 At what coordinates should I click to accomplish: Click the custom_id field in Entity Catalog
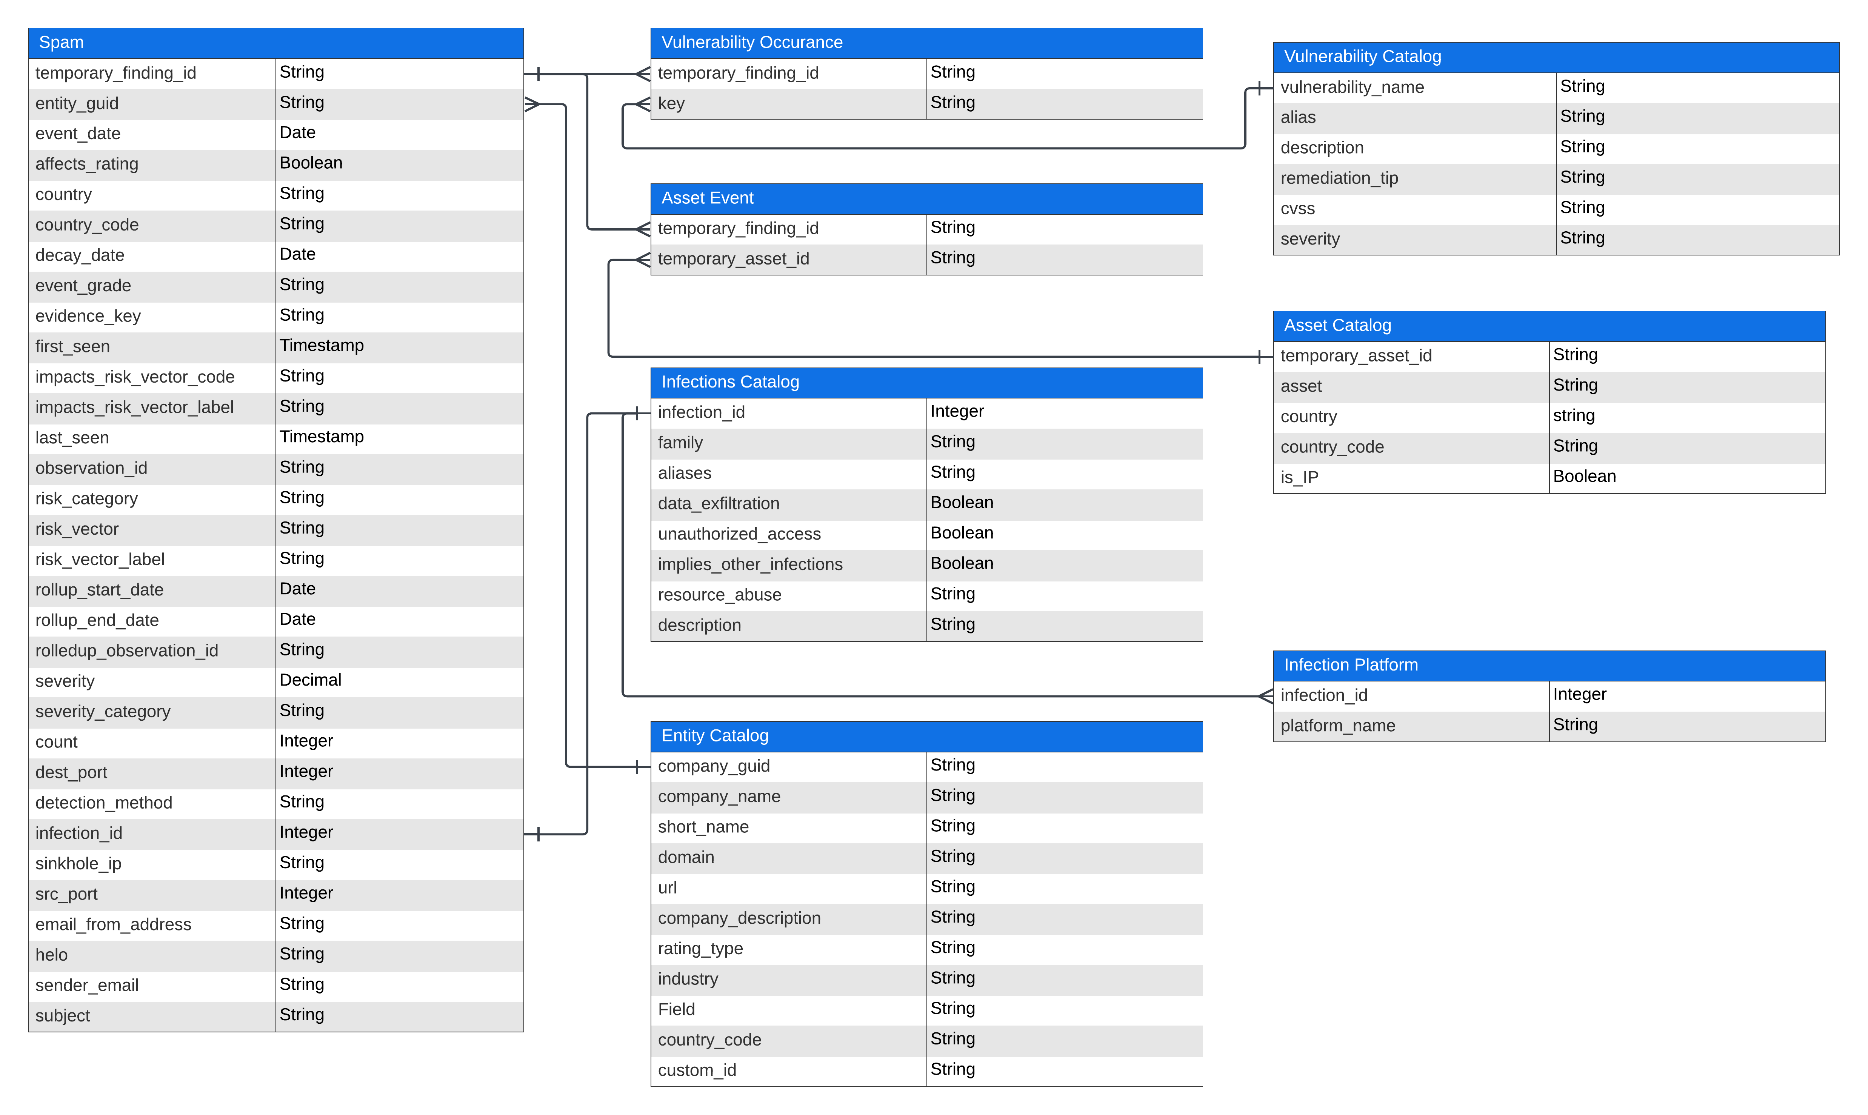pos(697,1071)
